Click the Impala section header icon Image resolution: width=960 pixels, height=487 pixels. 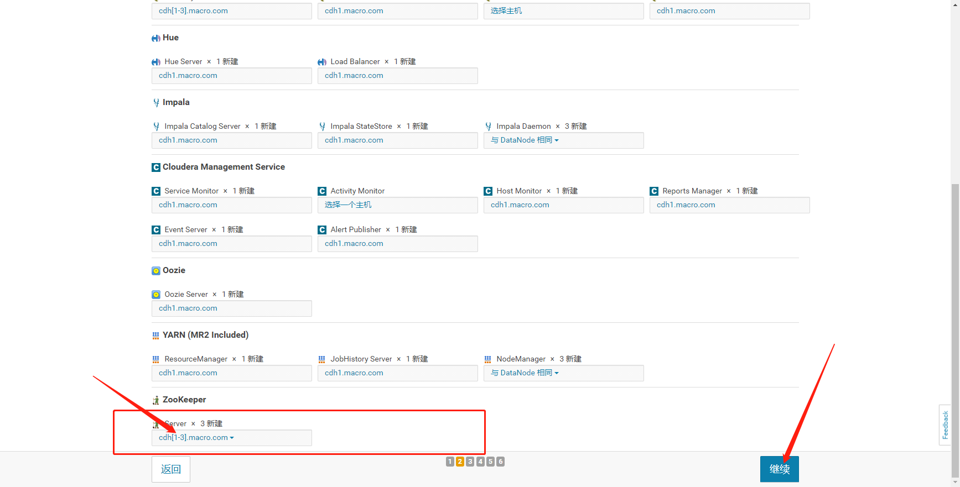tap(156, 103)
